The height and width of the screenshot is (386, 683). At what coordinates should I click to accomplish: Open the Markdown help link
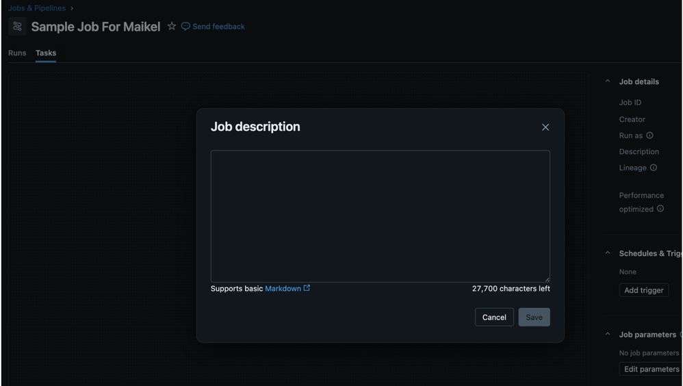coord(283,288)
